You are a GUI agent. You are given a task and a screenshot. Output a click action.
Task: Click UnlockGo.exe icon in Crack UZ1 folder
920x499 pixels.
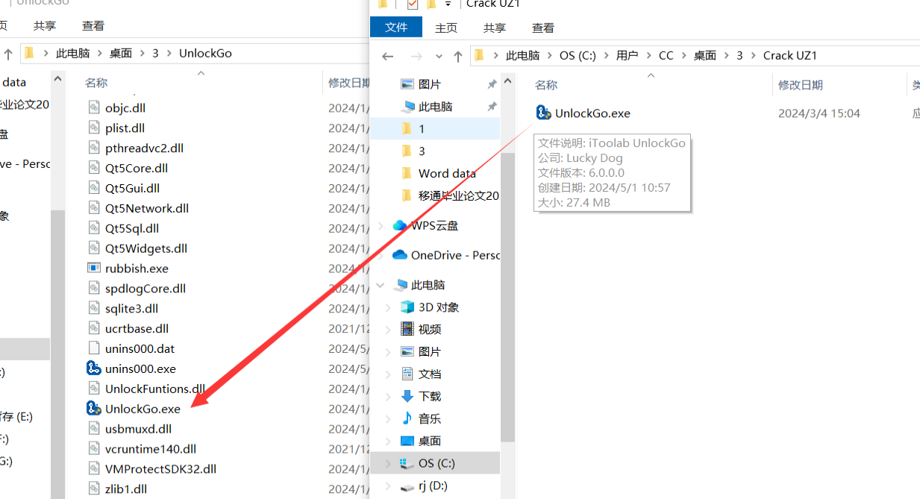(544, 113)
